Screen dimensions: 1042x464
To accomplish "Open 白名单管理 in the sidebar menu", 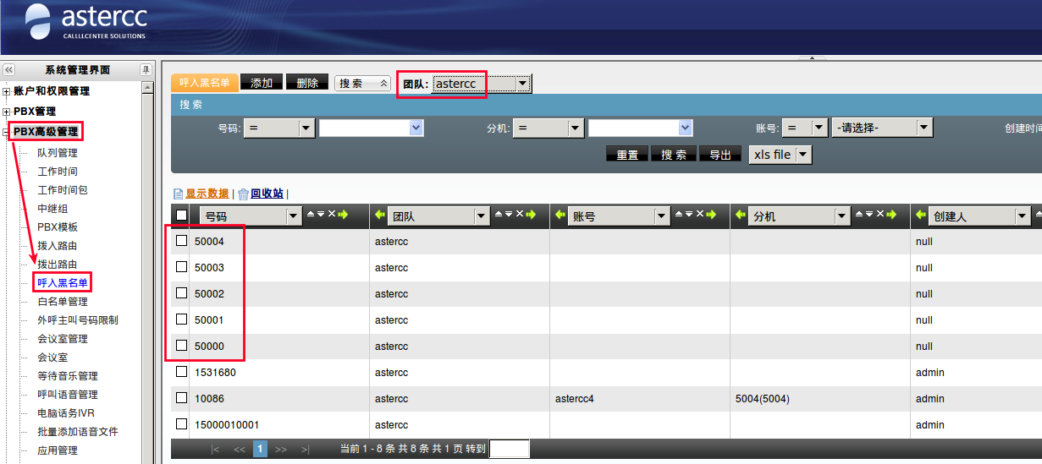I will pos(63,302).
